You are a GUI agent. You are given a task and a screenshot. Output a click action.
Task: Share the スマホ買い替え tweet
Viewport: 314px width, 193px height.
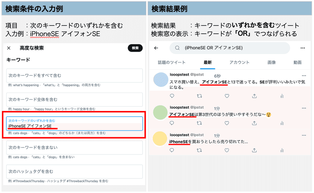(x=254, y=96)
